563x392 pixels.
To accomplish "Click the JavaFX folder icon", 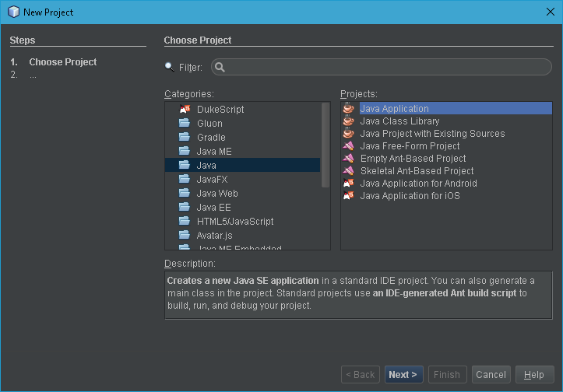I will (x=185, y=179).
